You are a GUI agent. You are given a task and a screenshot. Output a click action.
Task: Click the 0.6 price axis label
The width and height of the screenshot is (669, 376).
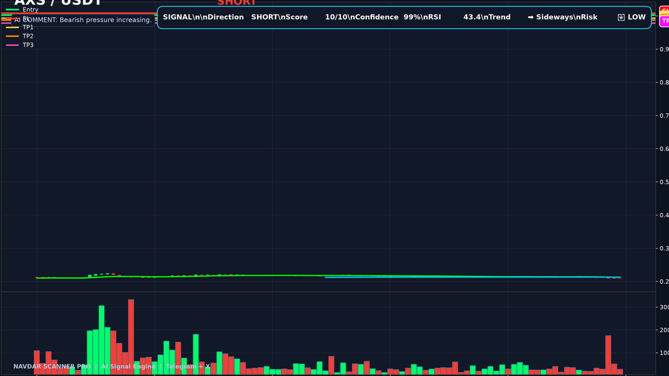[x=664, y=149]
